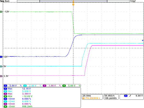Select the channel 2 Max 5.068 V measurement
Image resolution: width=144 pixels, height=108 pixels.
[17, 91]
